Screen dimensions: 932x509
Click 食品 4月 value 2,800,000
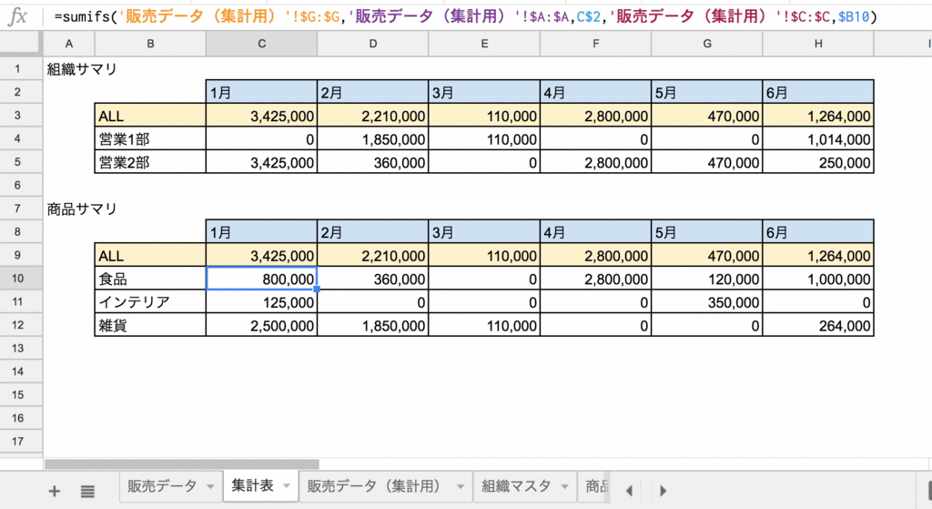pyautogui.click(x=595, y=279)
